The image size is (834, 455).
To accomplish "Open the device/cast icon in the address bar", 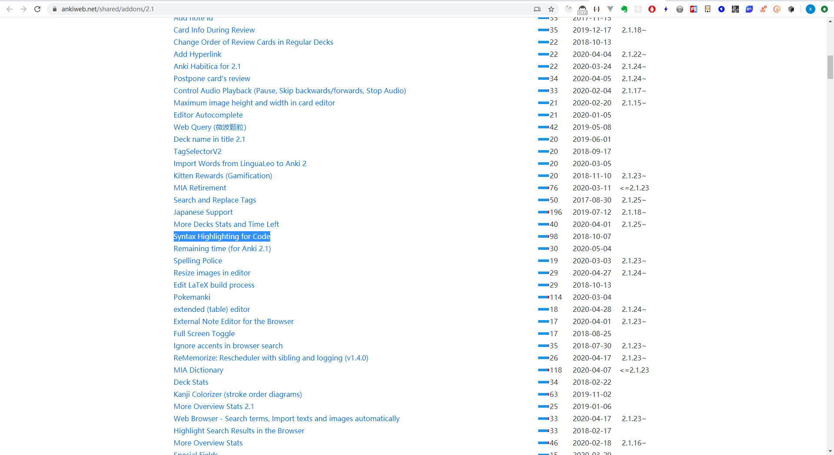I will click(537, 9).
